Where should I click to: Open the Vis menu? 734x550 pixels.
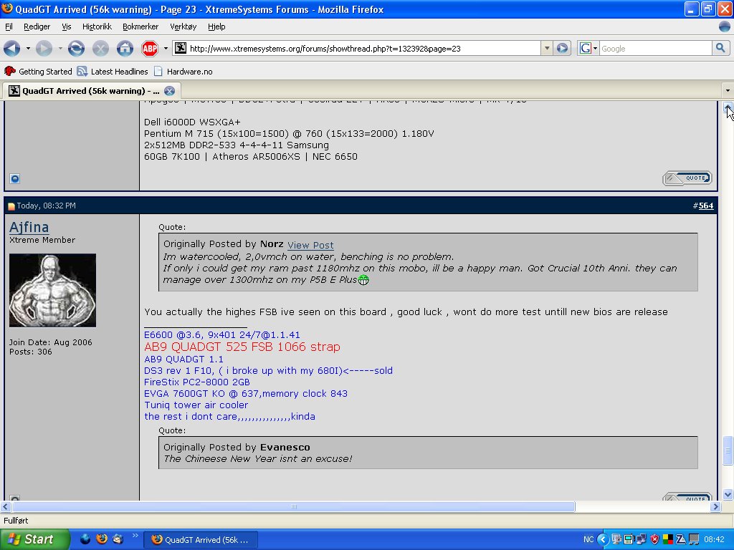pos(67,26)
